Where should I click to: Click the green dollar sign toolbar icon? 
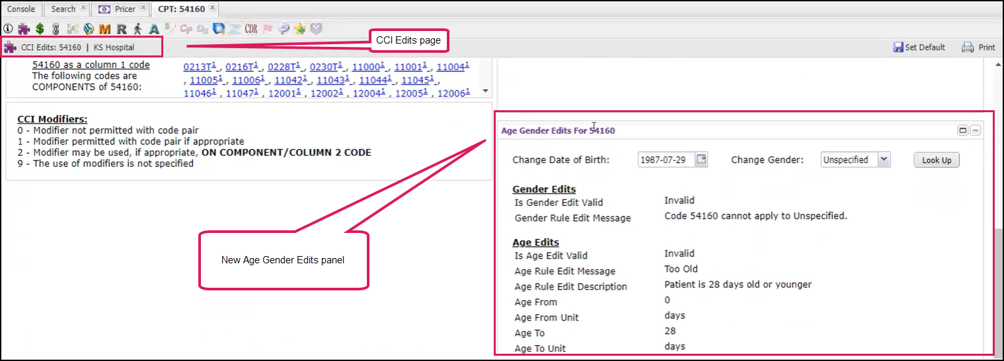pos(40,29)
